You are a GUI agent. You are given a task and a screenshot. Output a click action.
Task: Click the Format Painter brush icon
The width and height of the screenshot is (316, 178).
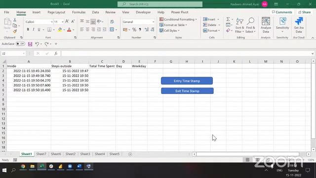click(x=15, y=31)
